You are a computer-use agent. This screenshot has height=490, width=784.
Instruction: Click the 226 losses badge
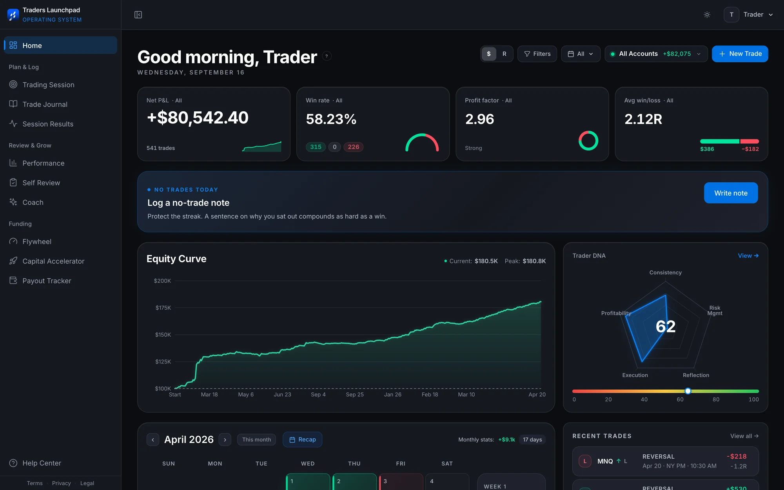pos(353,147)
